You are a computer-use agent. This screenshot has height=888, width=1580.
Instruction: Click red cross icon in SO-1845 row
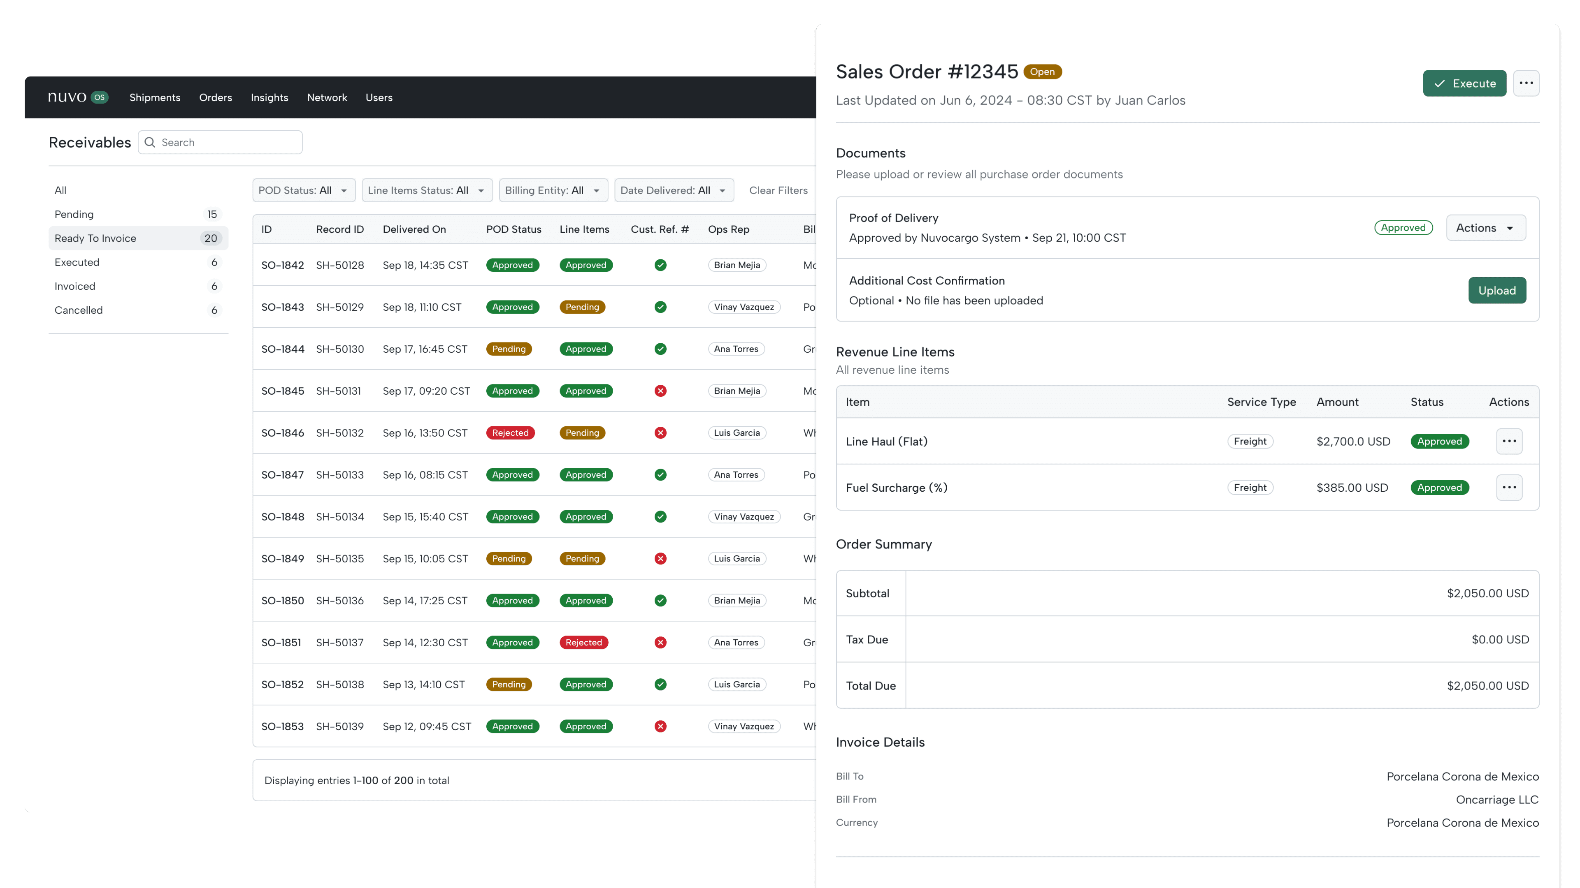[660, 391]
